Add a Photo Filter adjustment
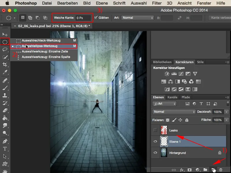 (x=184, y=81)
